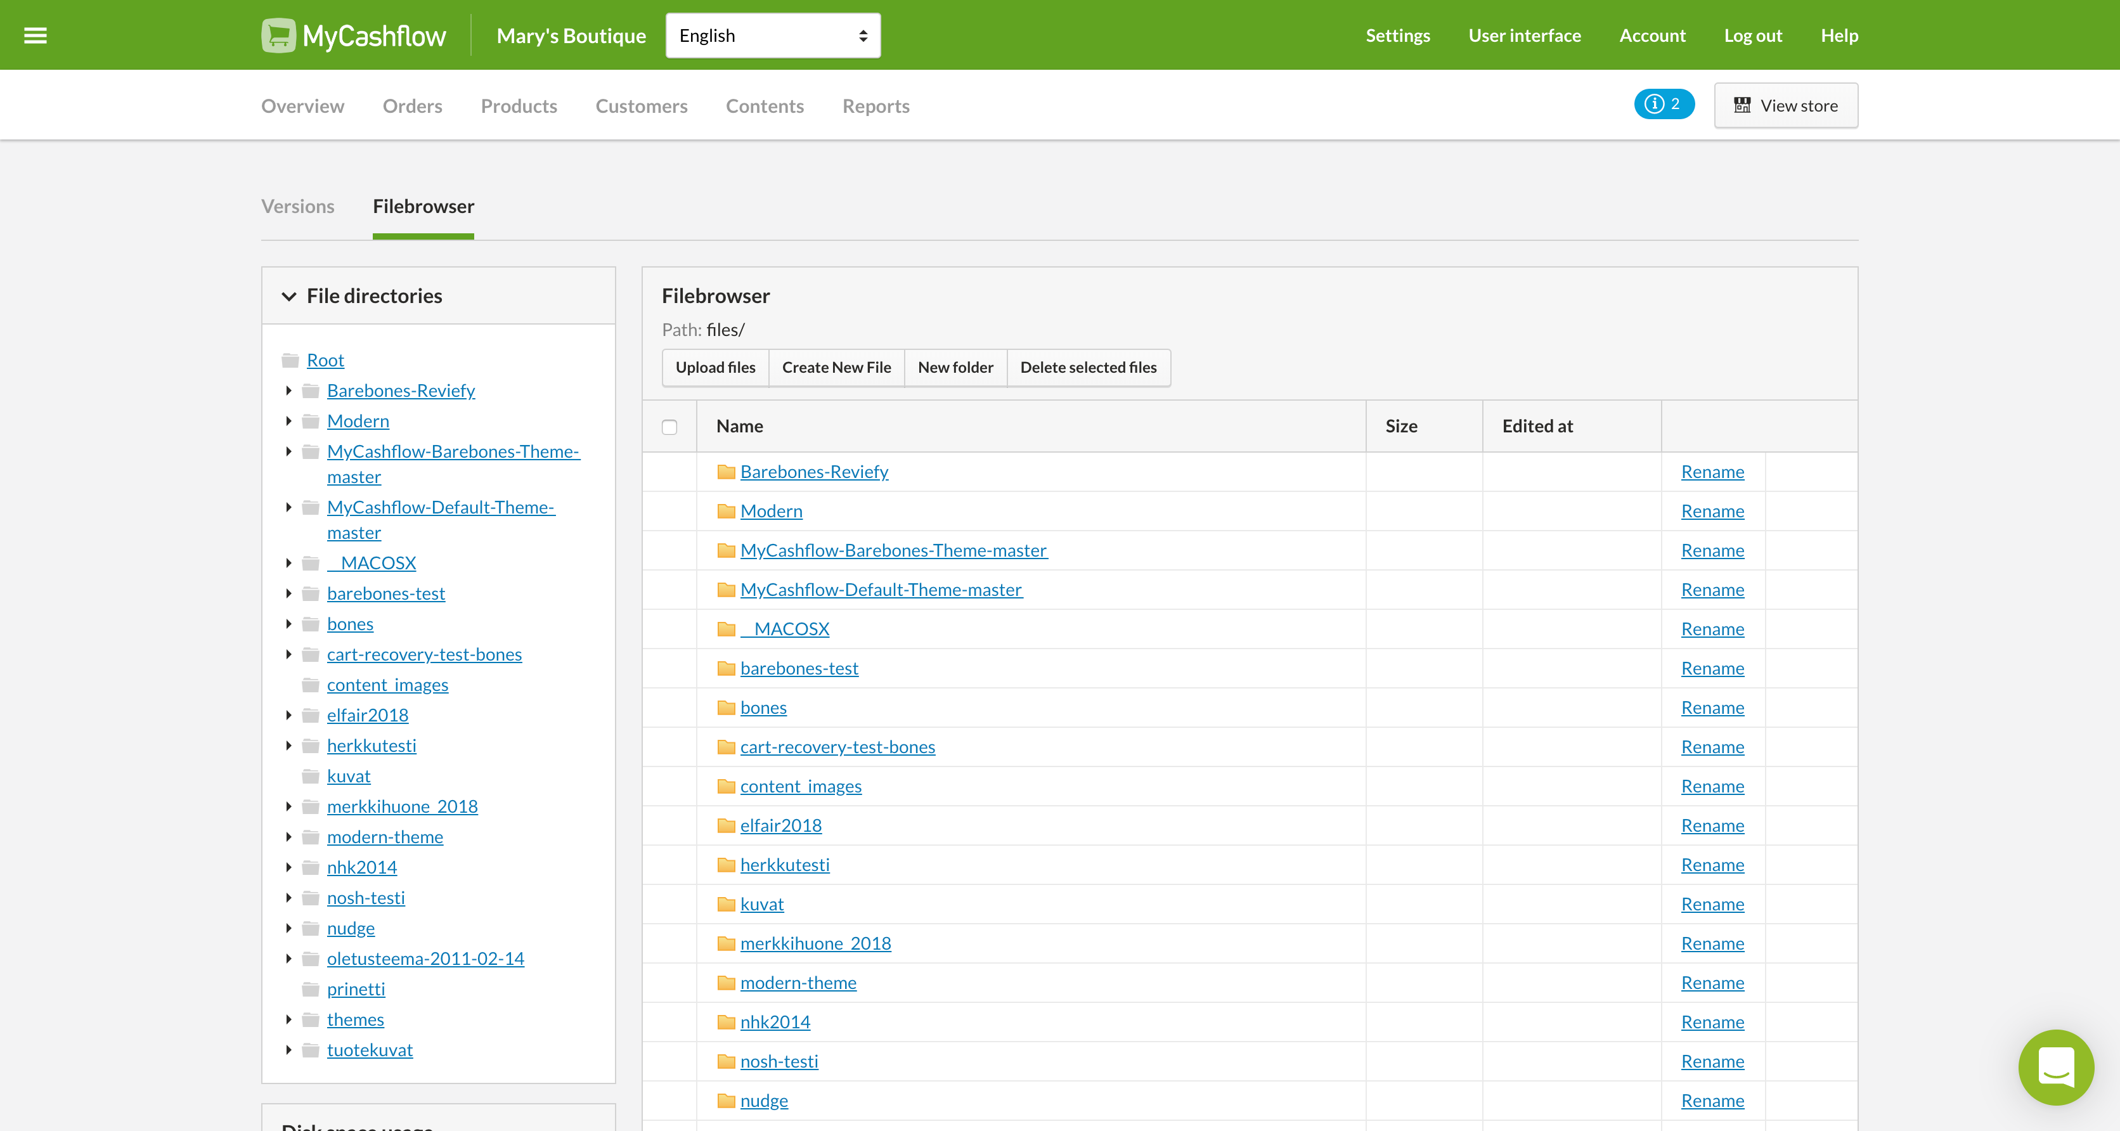
Task: Collapse the File directories panel
Action: (289, 296)
